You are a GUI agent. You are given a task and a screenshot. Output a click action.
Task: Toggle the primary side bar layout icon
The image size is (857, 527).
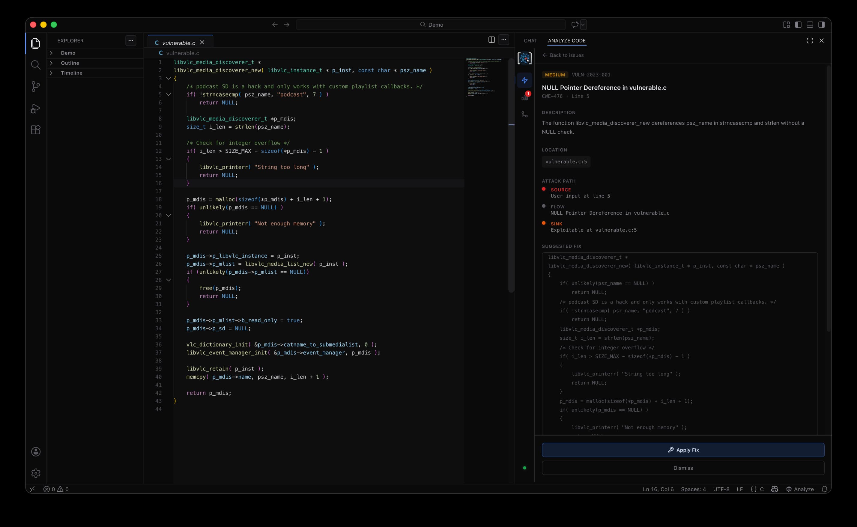(798, 25)
